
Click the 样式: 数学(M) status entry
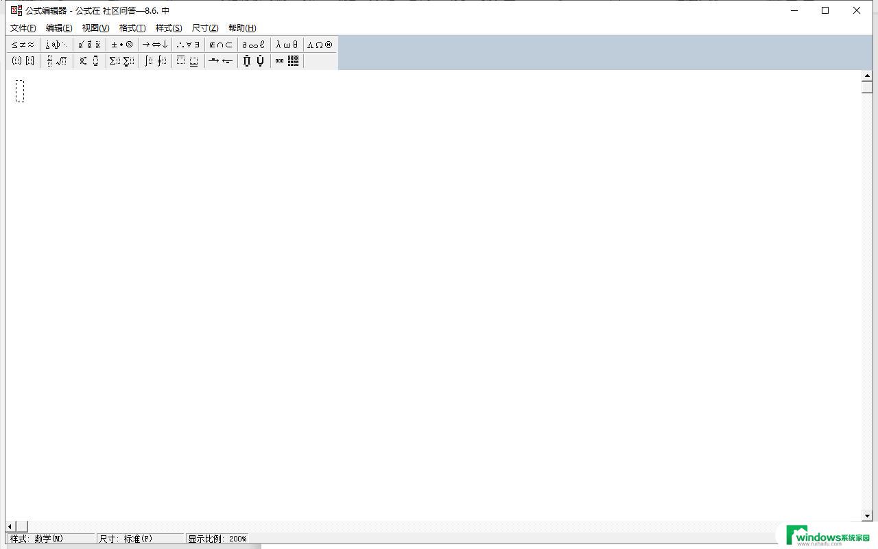pos(51,539)
